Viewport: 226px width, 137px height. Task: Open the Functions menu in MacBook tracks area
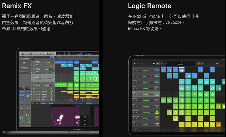(x=41, y=57)
